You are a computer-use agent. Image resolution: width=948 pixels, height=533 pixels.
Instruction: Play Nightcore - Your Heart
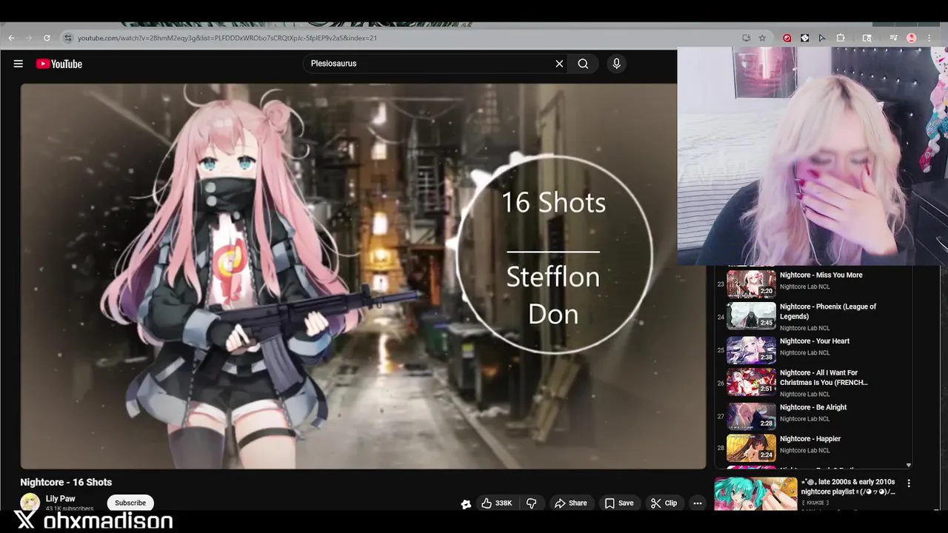click(815, 341)
